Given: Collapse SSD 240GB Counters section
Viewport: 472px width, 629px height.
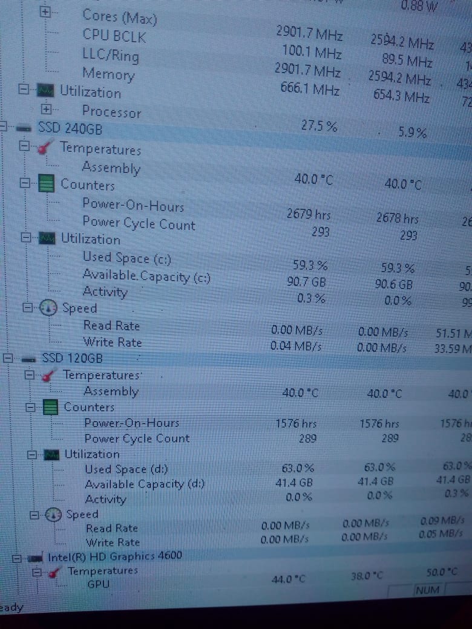Looking at the screenshot, I should 25,183.
